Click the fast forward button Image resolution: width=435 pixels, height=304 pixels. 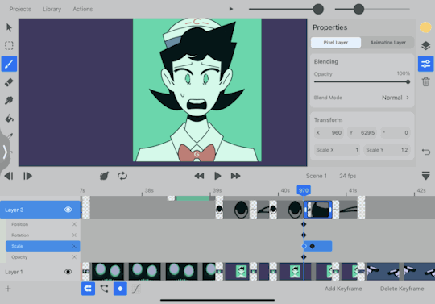235,176
